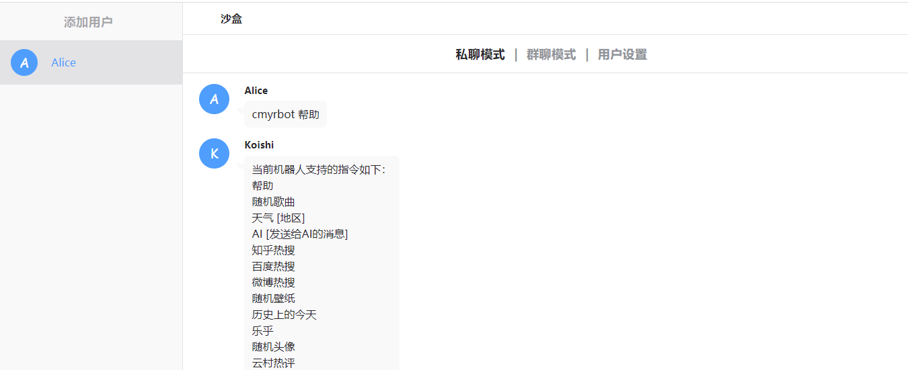
Task: Click the 随机头像 command text
Action: [x=273, y=346]
